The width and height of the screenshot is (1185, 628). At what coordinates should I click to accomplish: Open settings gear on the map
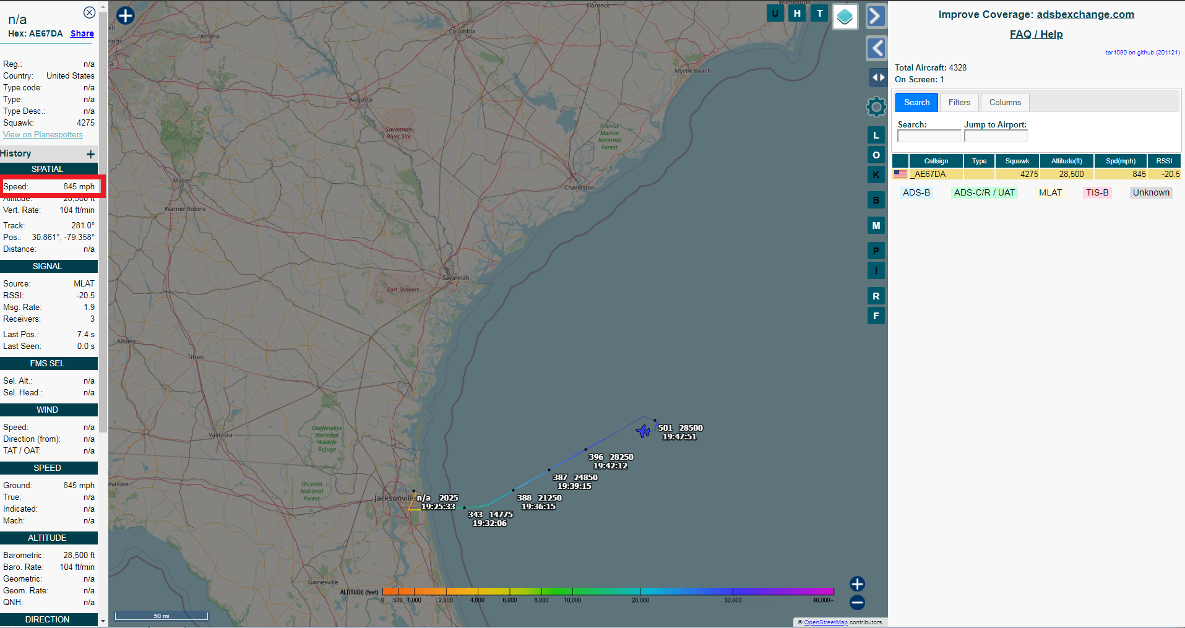(876, 107)
